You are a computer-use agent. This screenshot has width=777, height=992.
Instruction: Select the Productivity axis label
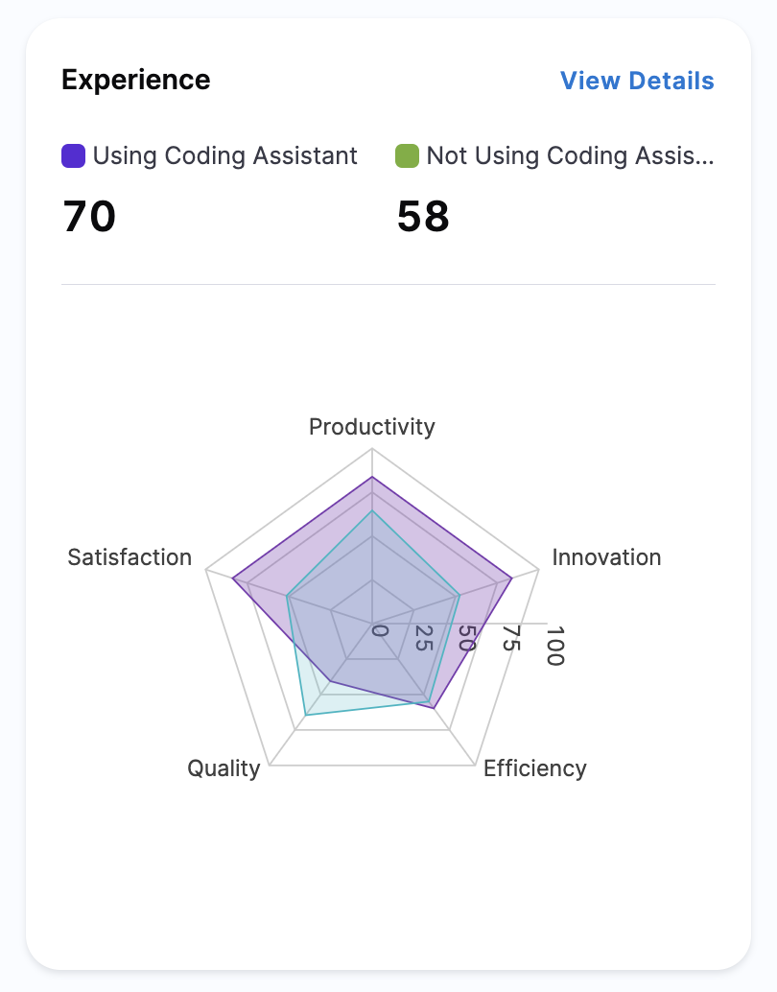pos(372,427)
